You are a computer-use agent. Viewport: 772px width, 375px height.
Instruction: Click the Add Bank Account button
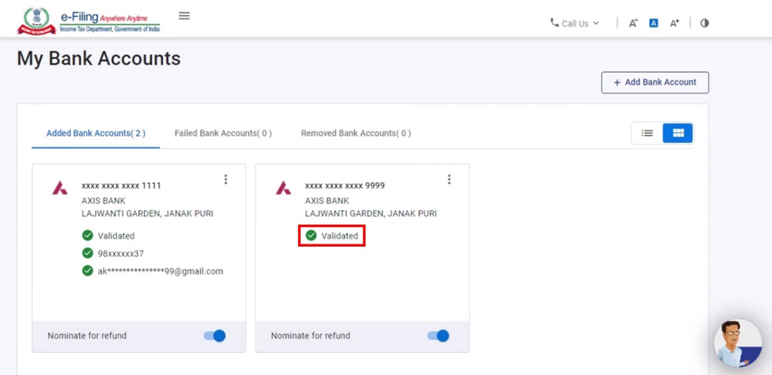(655, 82)
